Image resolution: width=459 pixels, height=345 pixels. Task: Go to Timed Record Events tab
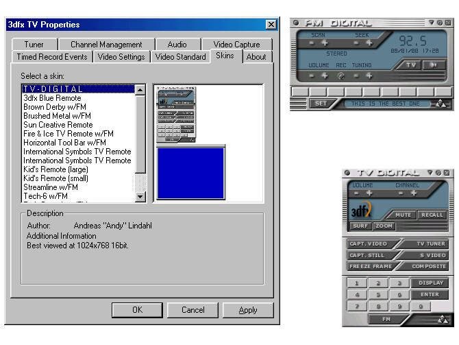pos(52,56)
